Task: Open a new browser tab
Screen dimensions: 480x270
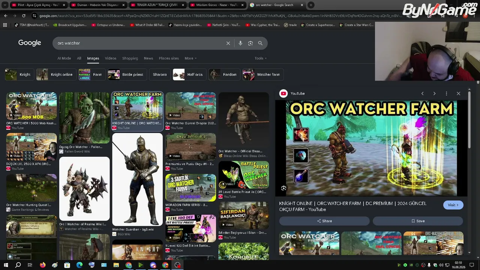Action: click(311, 5)
